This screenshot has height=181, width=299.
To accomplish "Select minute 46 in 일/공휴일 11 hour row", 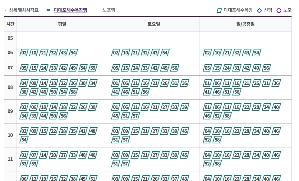I will pyautogui.click(x=276, y=155).
